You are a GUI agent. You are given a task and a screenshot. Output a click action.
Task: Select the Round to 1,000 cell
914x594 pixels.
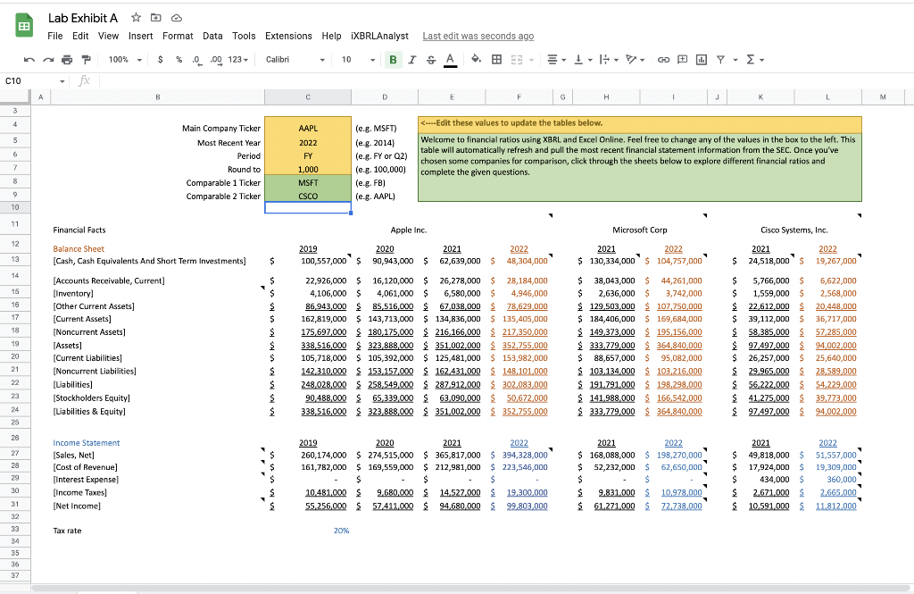[308, 169]
